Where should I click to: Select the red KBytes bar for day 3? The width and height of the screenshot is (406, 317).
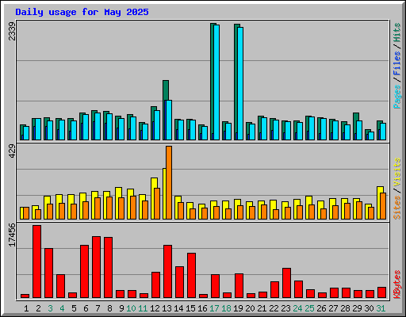pyautogui.click(x=48, y=273)
